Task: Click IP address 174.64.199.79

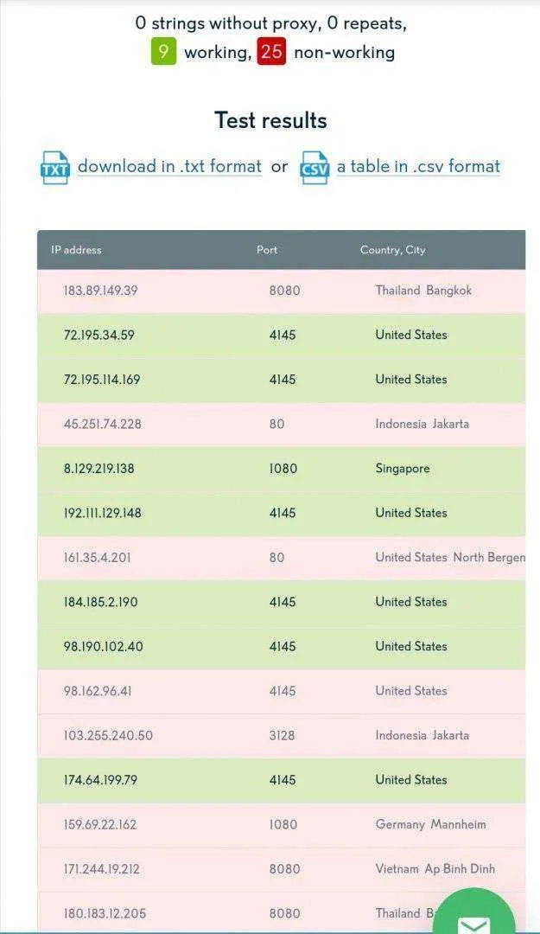Action: point(100,780)
